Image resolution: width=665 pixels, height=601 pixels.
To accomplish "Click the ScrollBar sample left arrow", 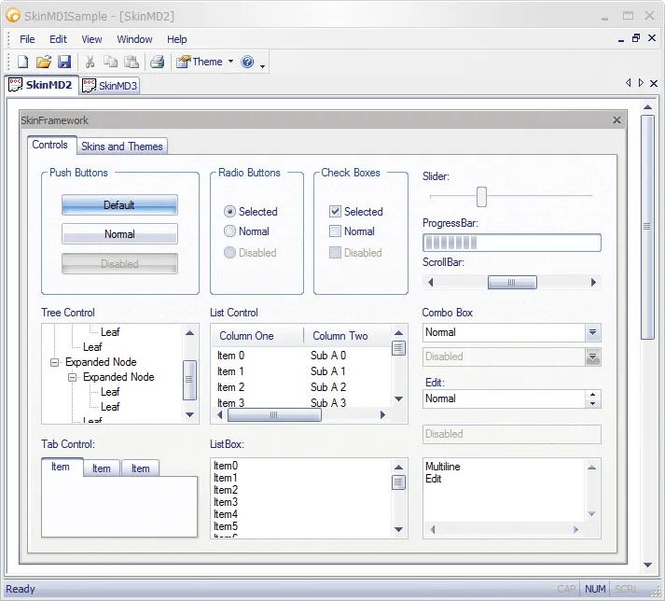I will [x=430, y=282].
